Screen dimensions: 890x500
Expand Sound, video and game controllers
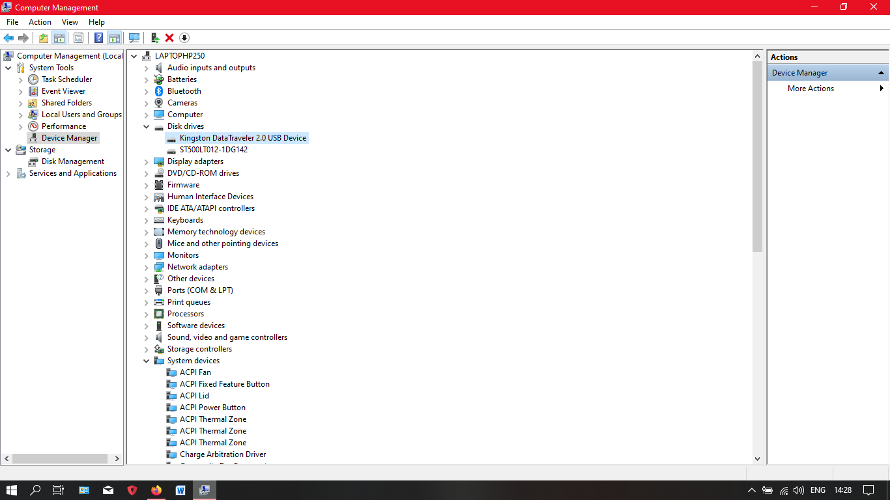[x=147, y=337]
